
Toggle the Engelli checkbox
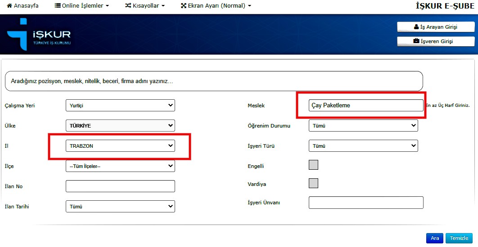click(313, 165)
